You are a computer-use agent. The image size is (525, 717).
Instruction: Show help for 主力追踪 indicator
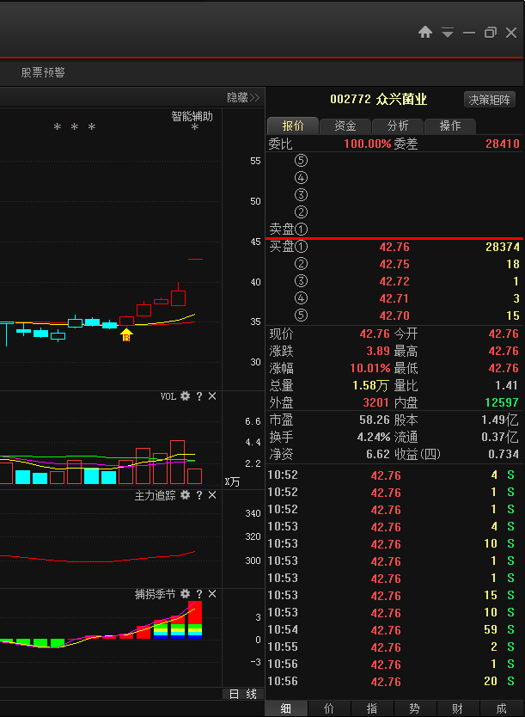pos(199,495)
